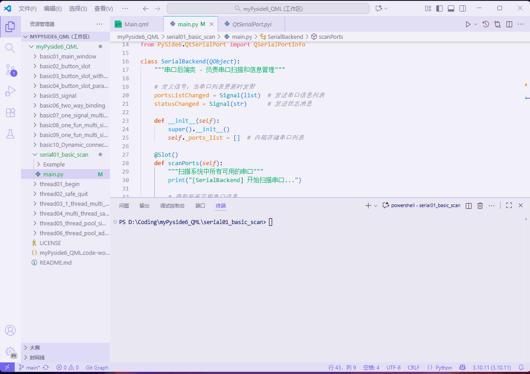The image size is (530, 374).
Task: Expand the 时间线 timeline section
Action: (x=65, y=357)
